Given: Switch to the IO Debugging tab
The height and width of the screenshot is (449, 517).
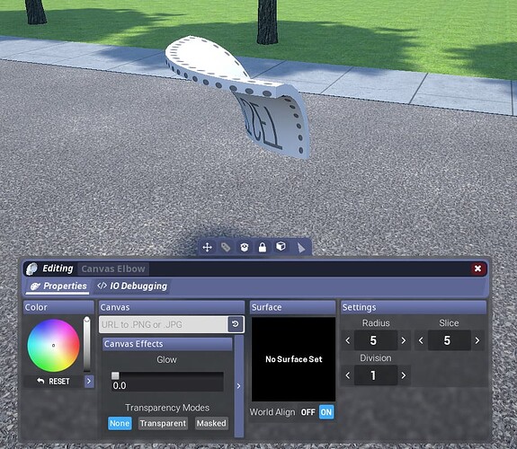Looking at the screenshot, I should 132,286.
